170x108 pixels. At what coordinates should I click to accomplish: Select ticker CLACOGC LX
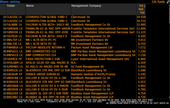[x=14, y=21]
